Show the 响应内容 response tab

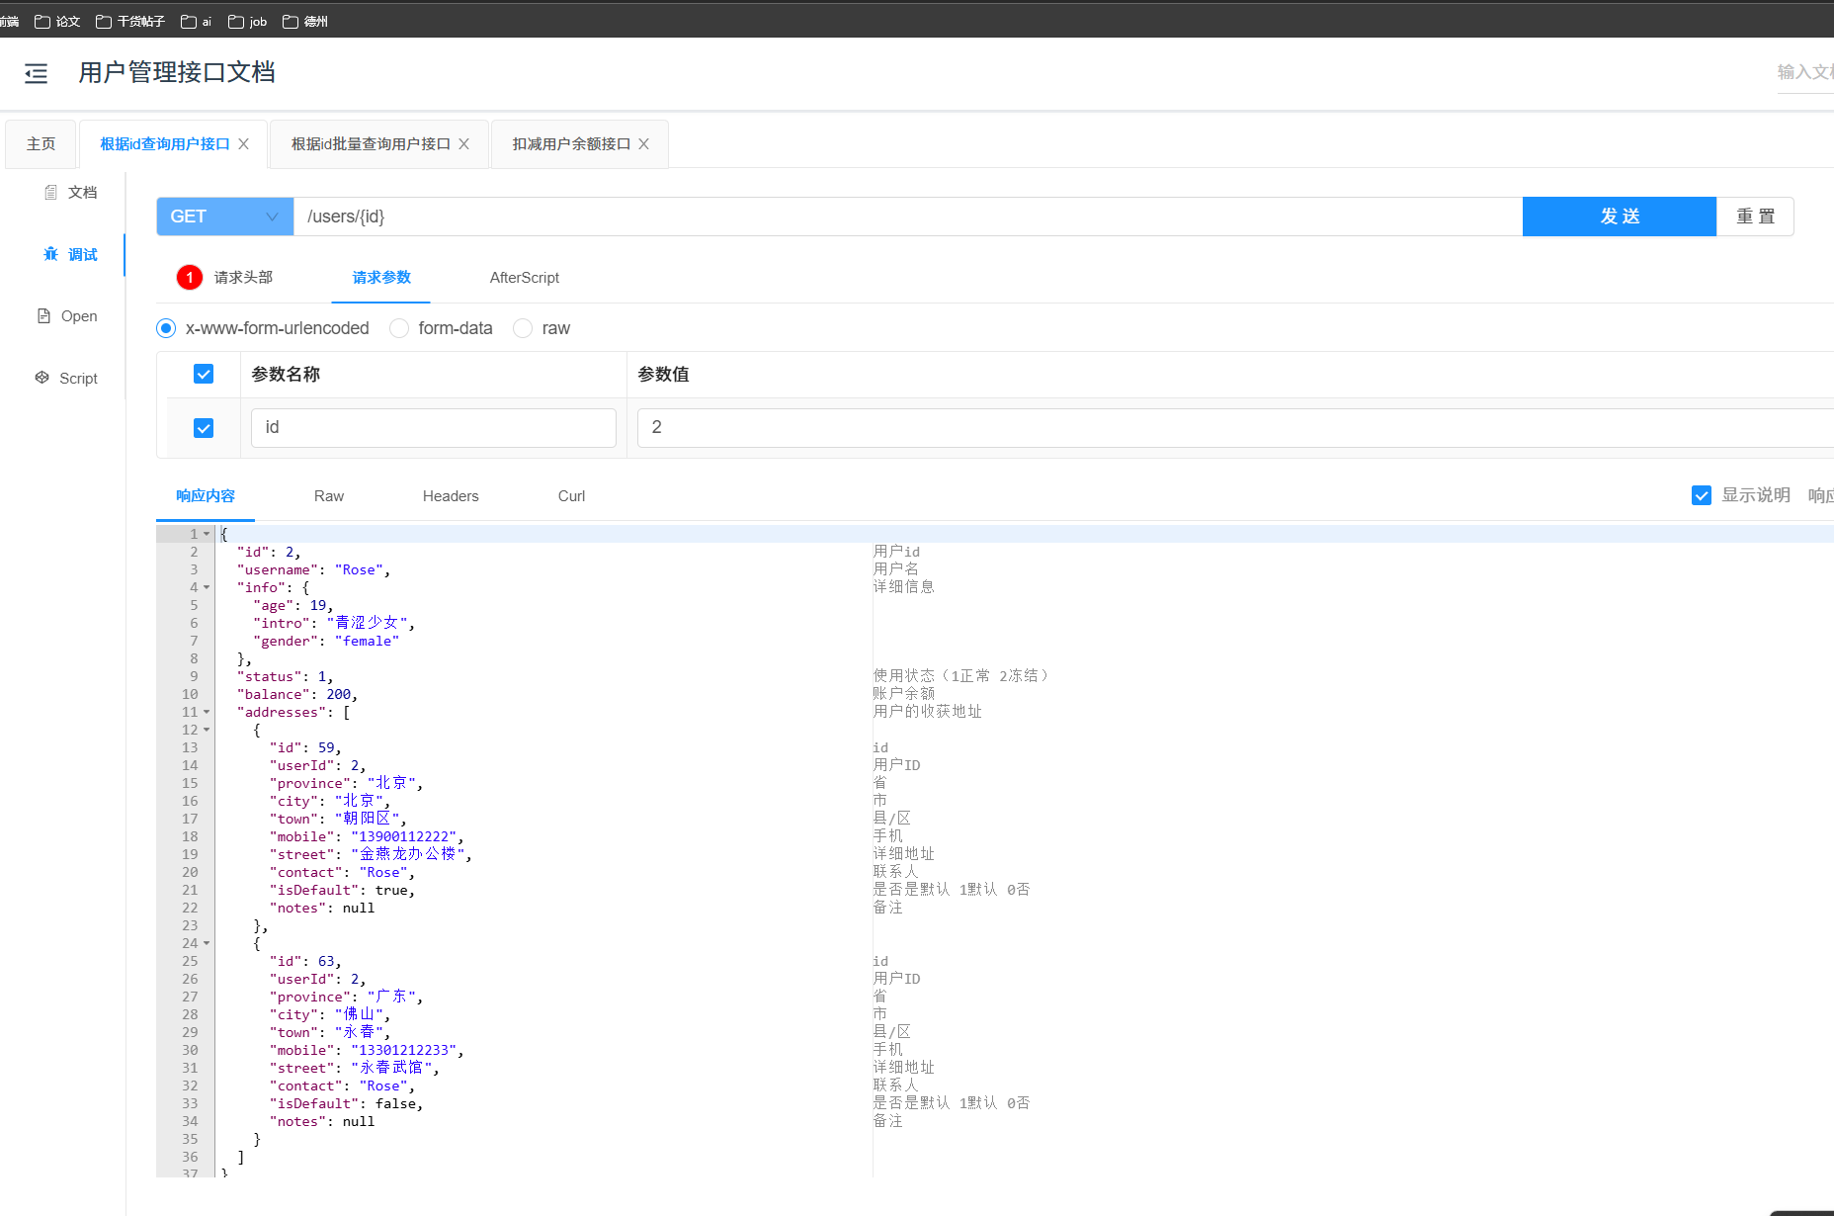[206, 496]
